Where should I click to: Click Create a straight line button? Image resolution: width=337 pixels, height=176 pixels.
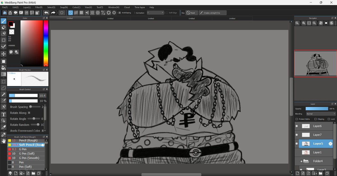tap(212, 13)
